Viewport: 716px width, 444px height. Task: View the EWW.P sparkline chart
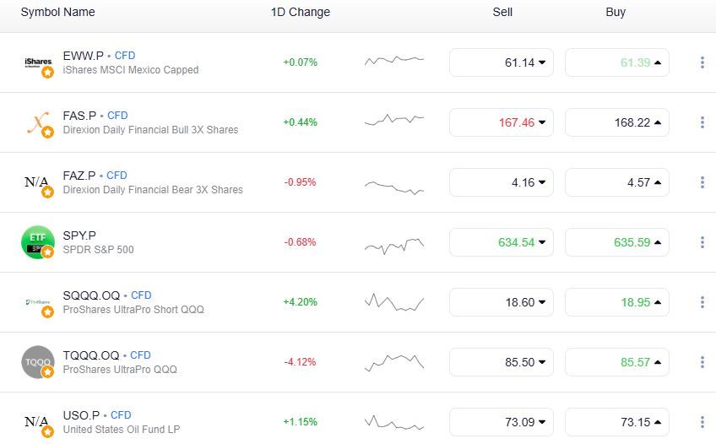coord(394,61)
